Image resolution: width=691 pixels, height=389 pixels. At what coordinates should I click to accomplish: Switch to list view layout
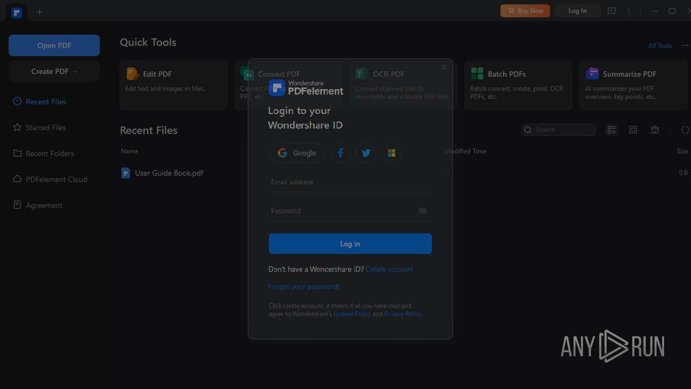612,130
